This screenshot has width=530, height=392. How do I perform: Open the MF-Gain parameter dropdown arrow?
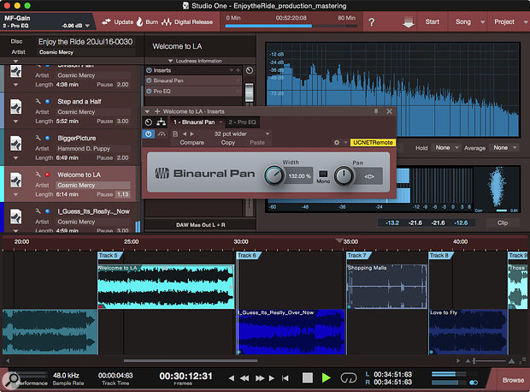click(87, 26)
